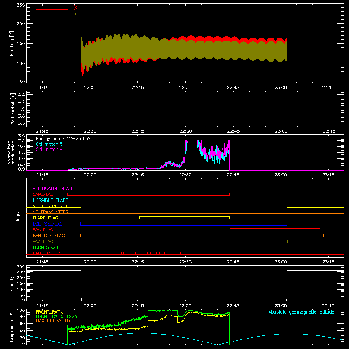Click the last BAD_PACKETS marker before 22:30
The height and width of the screenshot is (349, 349).
(180, 253)
